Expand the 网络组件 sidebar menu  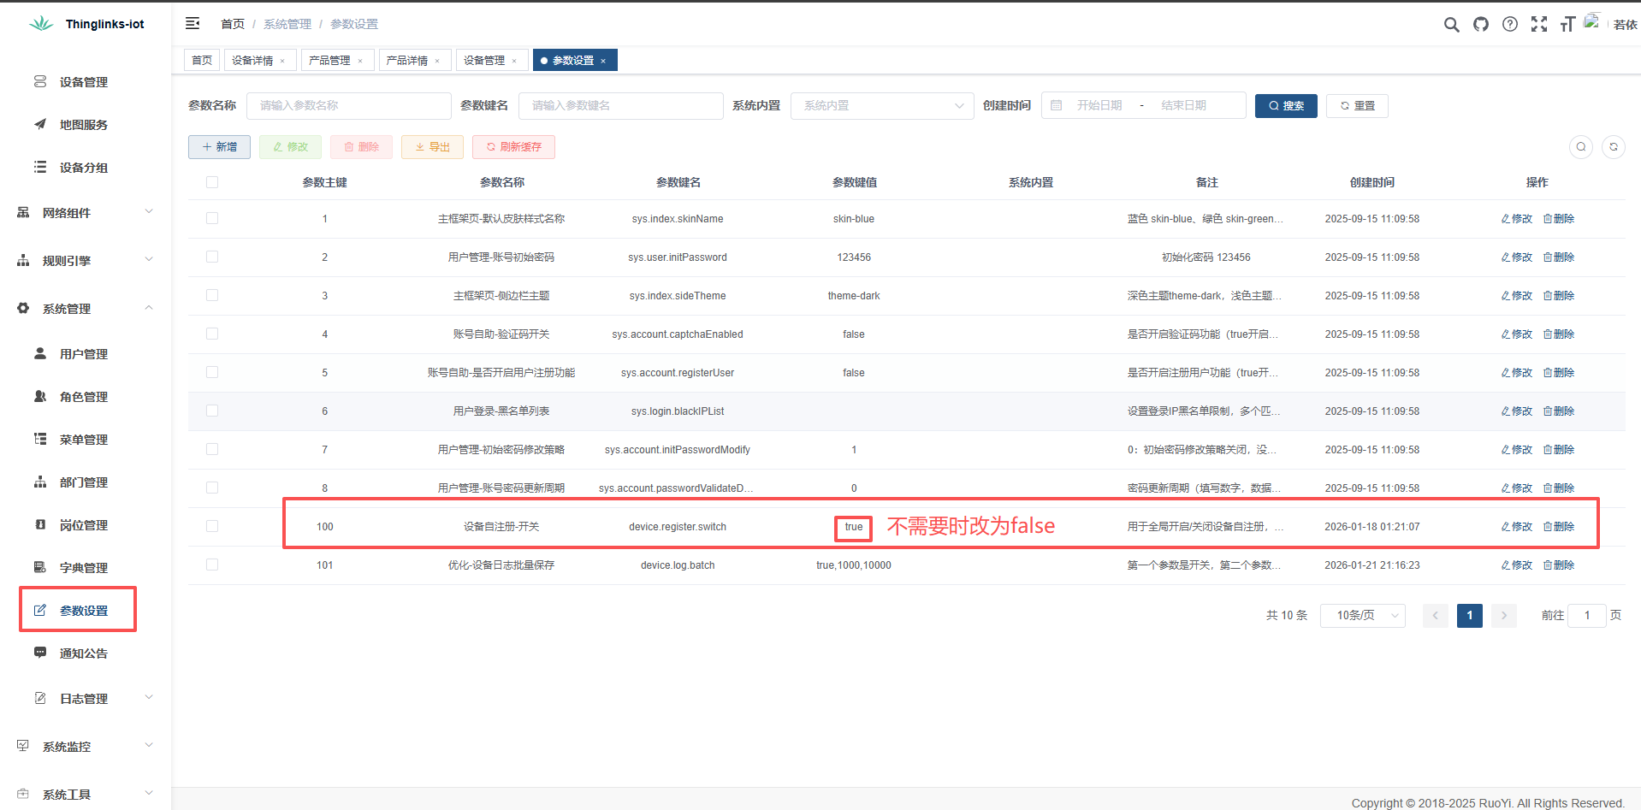pyautogui.click(x=86, y=213)
